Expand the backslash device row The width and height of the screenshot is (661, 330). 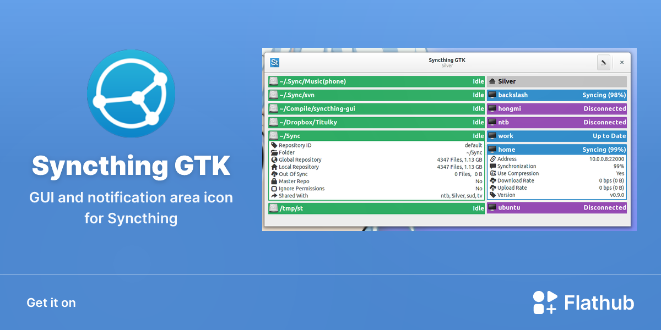(557, 95)
